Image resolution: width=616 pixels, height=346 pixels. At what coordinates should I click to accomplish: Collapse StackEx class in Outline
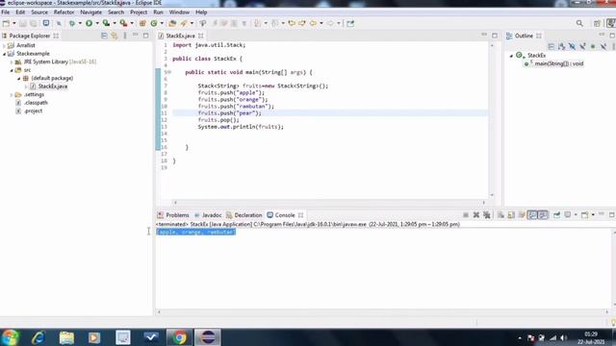tap(511, 56)
